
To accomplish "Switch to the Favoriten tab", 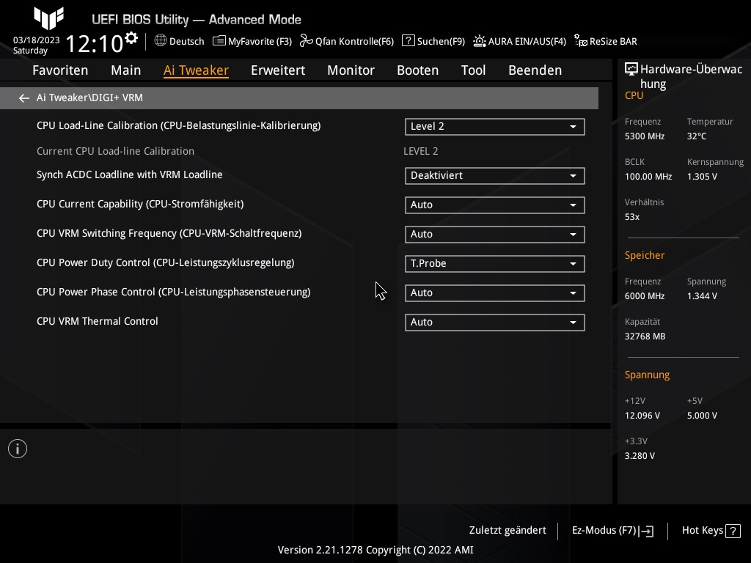I will pyautogui.click(x=60, y=70).
